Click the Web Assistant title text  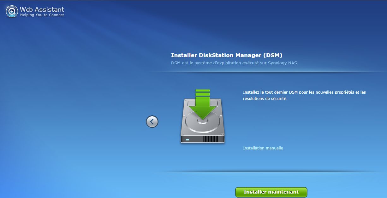pos(42,9)
